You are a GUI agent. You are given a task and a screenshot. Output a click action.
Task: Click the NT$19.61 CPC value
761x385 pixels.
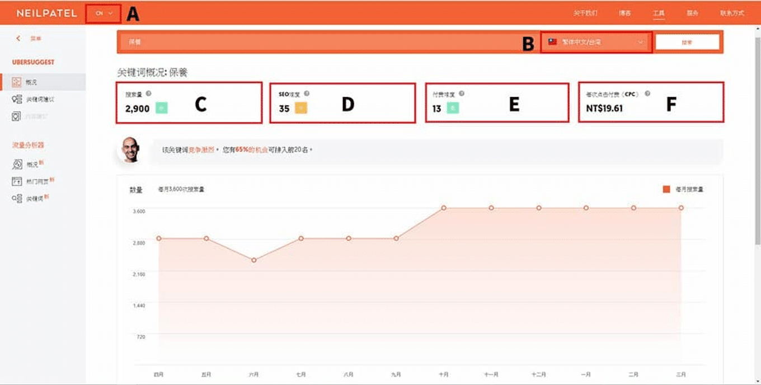click(604, 109)
